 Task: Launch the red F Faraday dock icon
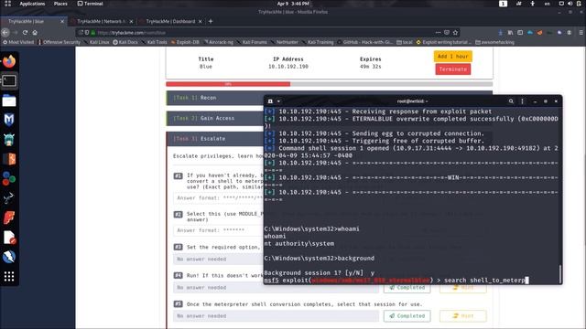9,218
